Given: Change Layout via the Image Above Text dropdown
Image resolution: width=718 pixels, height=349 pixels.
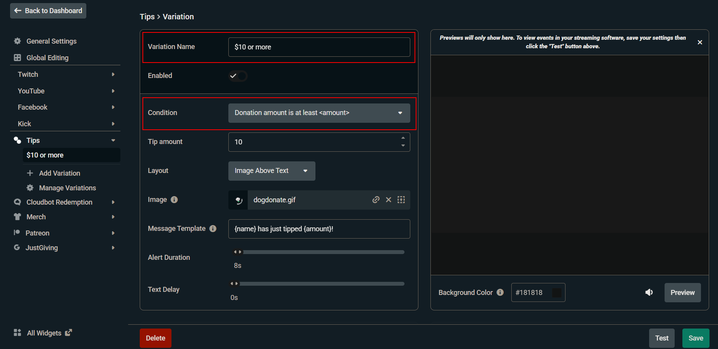Looking at the screenshot, I should point(271,171).
